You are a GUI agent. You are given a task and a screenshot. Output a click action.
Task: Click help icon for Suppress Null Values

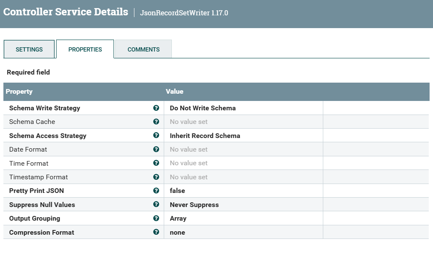[156, 204]
